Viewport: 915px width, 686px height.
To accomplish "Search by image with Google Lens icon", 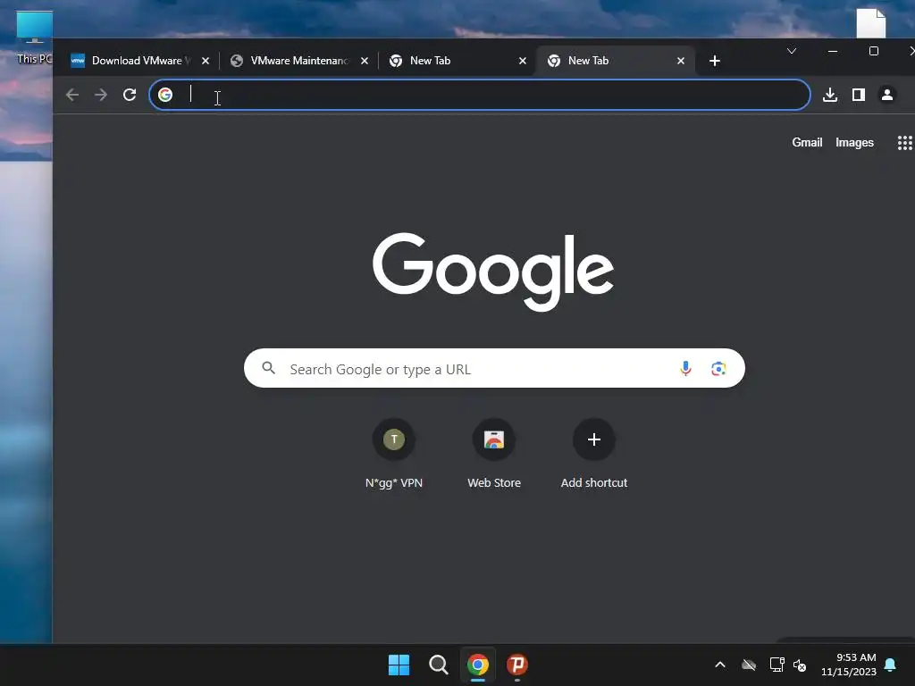I will (x=718, y=368).
